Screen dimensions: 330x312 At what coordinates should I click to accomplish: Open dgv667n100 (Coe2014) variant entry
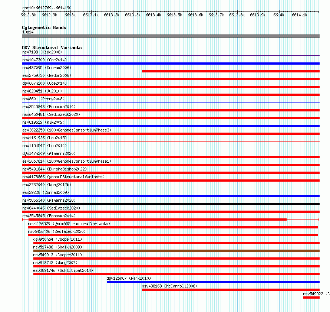coord(44,83)
